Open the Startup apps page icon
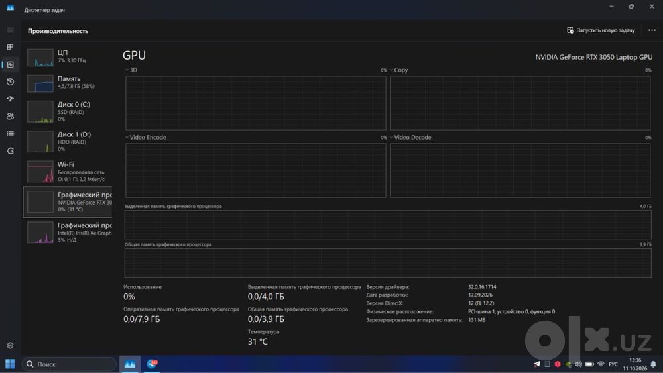This screenshot has width=663, height=373. tap(10, 99)
